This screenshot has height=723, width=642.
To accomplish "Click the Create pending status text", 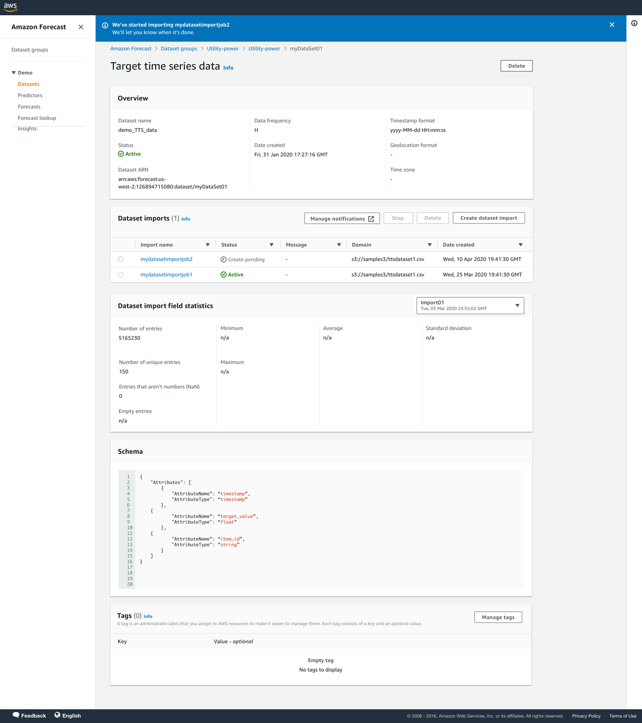I will point(246,259).
